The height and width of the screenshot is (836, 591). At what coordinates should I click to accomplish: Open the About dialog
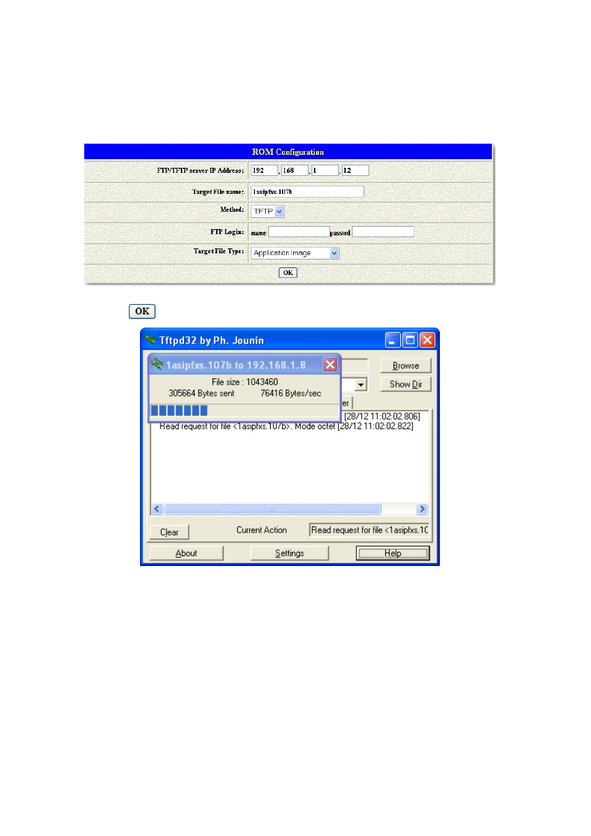point(186,554)
